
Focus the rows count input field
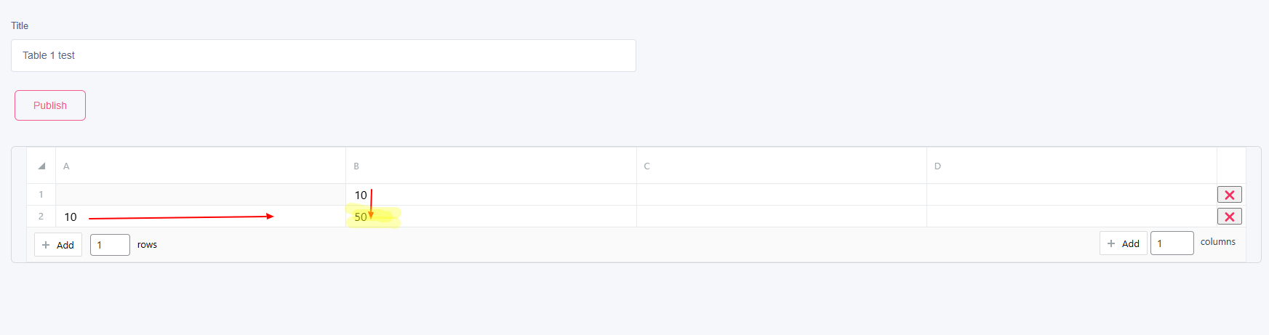[x=110, y=245]
